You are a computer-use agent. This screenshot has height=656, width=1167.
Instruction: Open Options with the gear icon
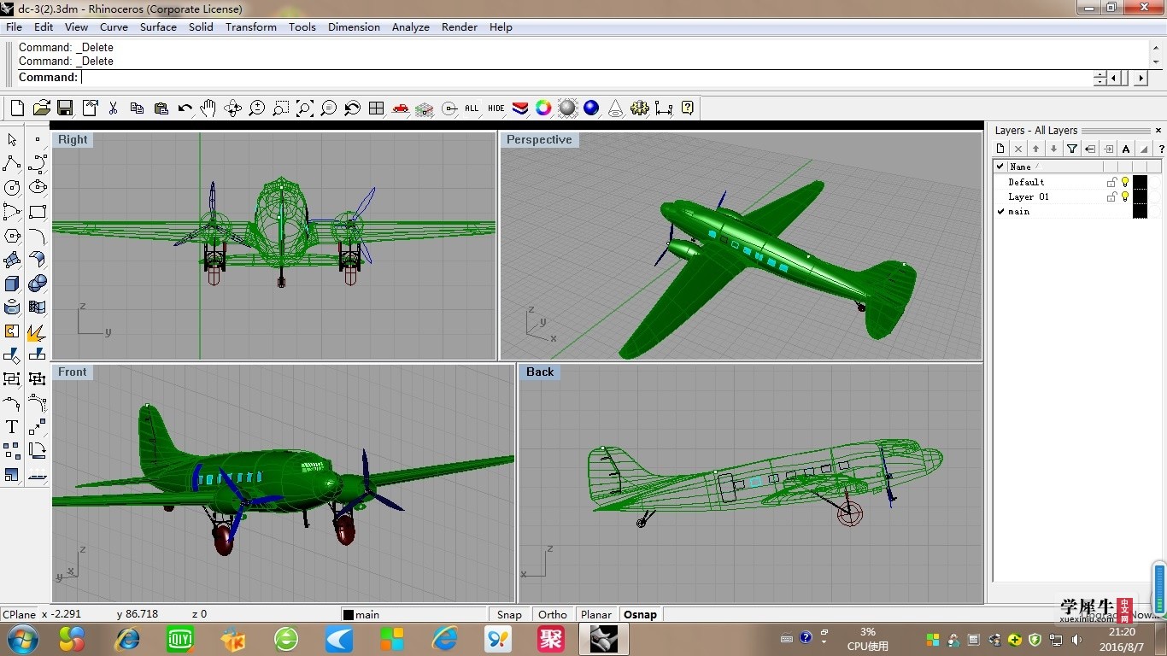pos(639,108)
